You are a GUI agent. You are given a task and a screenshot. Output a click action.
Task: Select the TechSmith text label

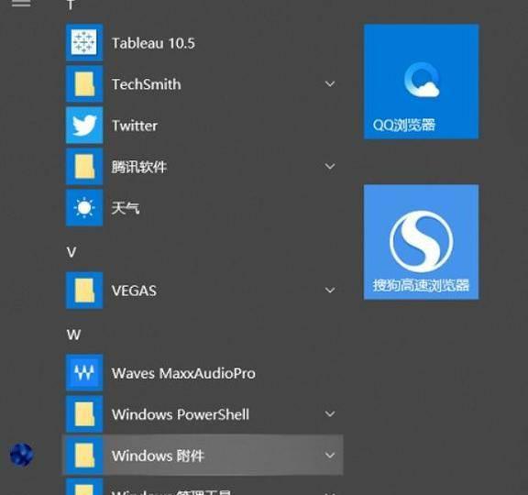click(x=146, y=84)
